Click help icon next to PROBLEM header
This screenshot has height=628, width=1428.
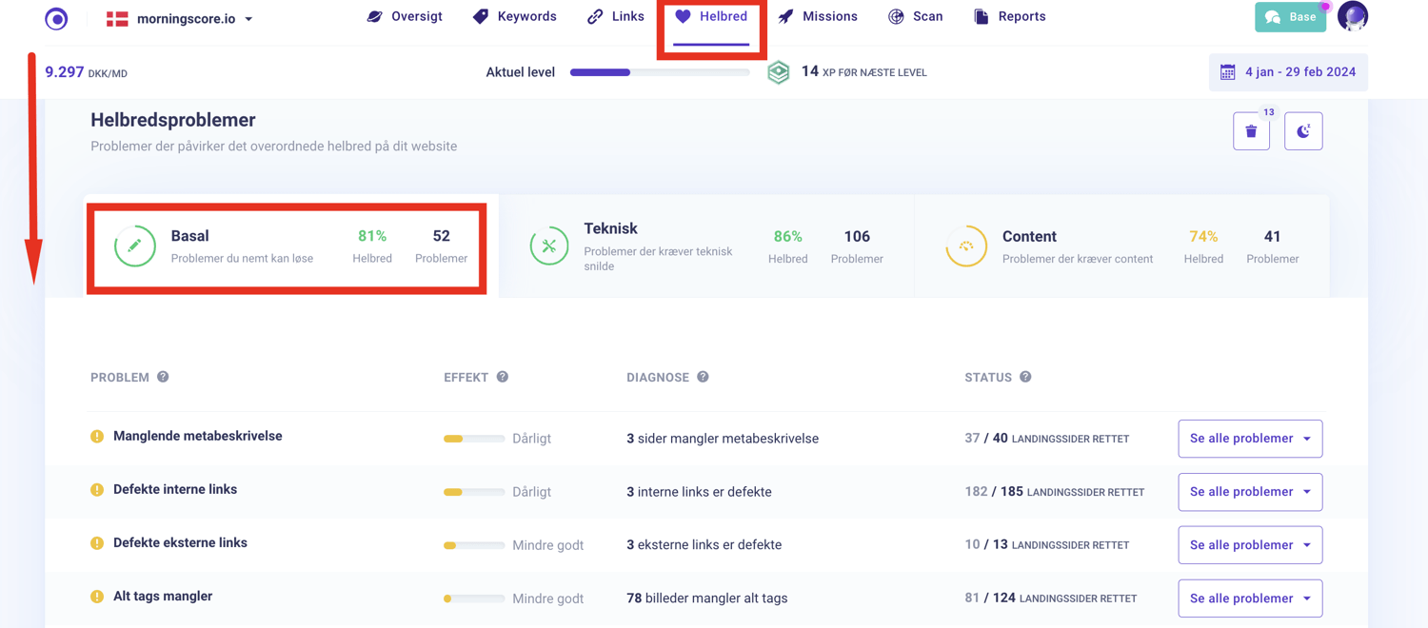163,377
